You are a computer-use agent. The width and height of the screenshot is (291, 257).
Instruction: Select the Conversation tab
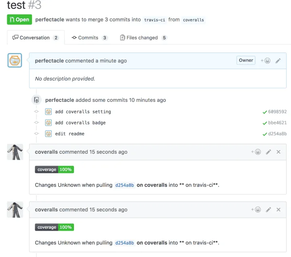click(x=36, y=38)
